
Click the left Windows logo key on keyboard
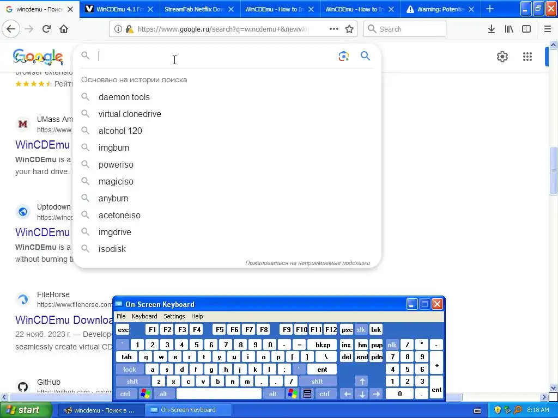[145, 394]
